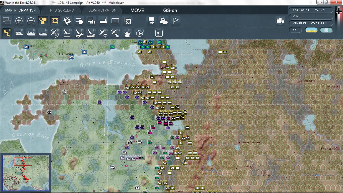Click the plain rectangle map toolbar icon
Screen dimensions: 343x193
pos(115,21)
